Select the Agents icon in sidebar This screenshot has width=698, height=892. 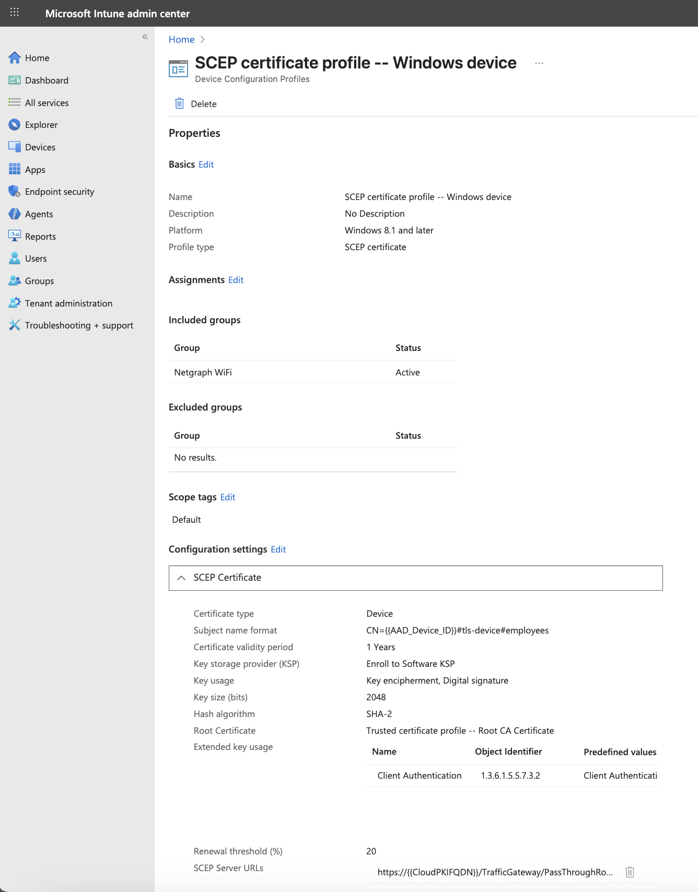tap(15, 214)
